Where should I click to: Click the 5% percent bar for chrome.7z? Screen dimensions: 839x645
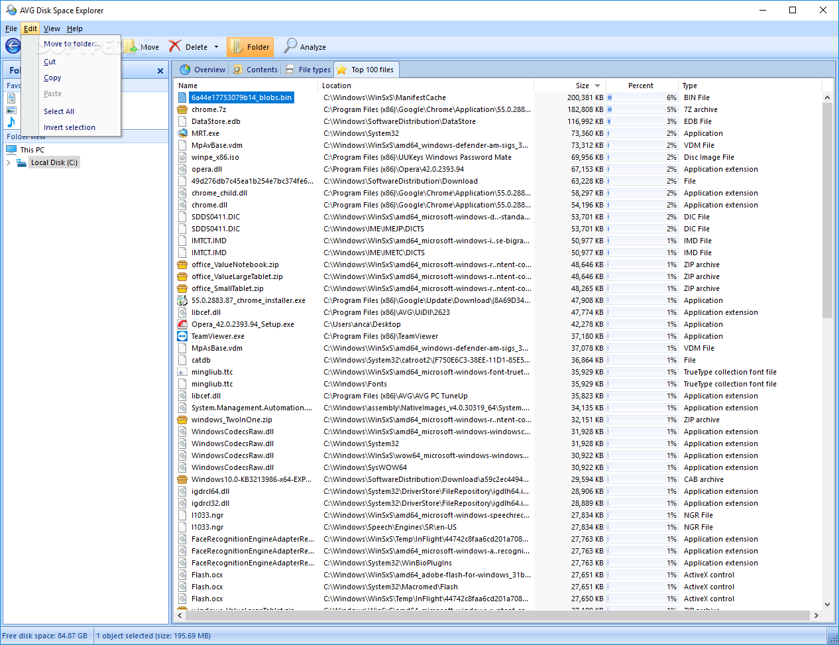(x=642, y=109)
